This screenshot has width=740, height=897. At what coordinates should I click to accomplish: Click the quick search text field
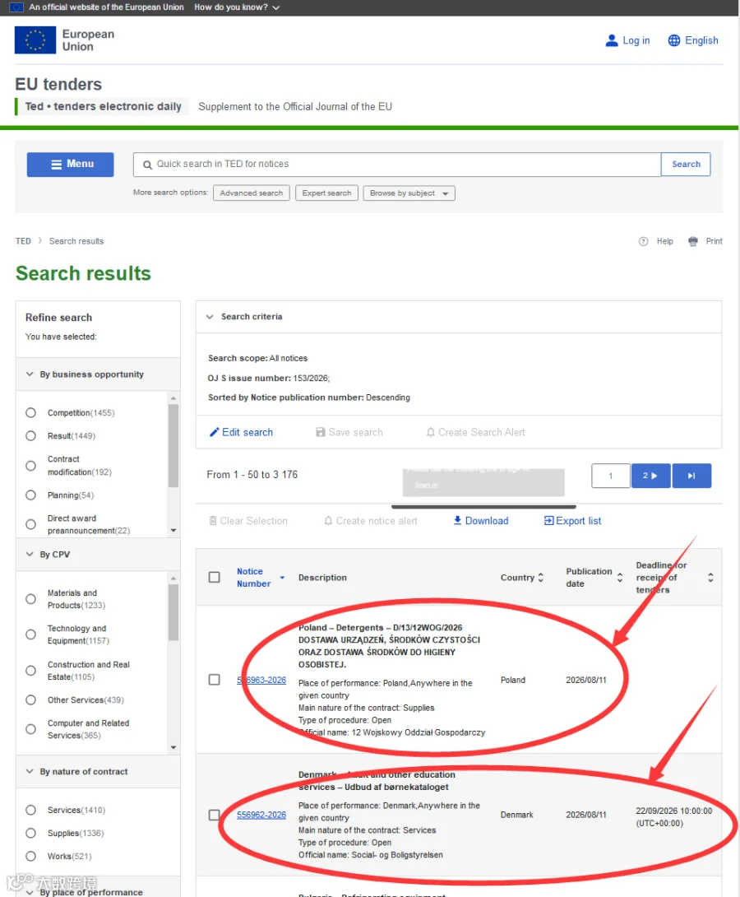397,165
